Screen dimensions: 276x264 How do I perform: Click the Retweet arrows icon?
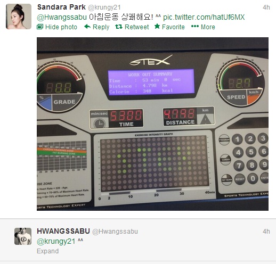pyautogui.click(x=119, y=27)
